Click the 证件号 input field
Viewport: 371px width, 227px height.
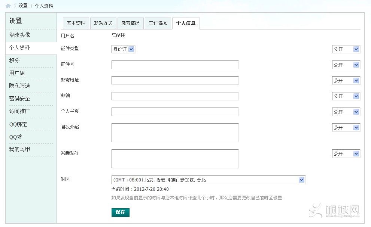coord(174,65)
